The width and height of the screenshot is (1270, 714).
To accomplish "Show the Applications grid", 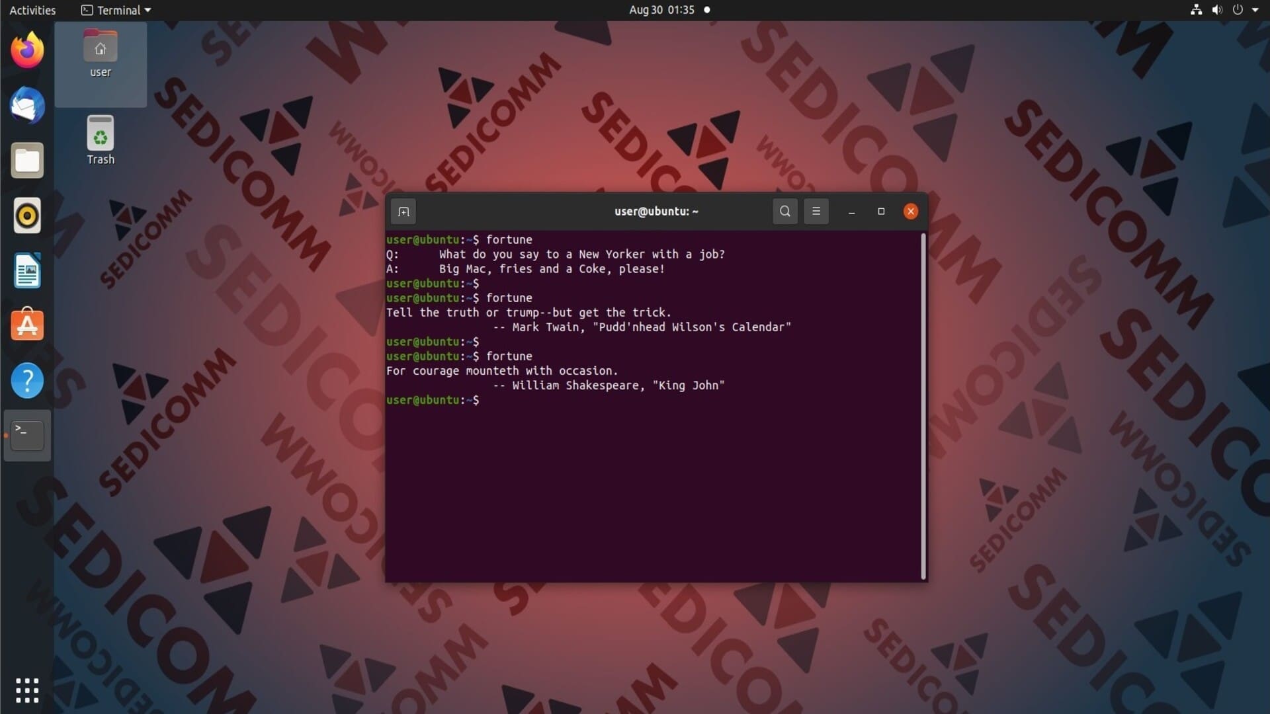I will tap(27, 690).
